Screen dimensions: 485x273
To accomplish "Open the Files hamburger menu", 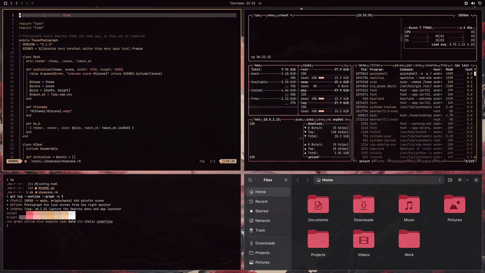I will tap(286, 180).
